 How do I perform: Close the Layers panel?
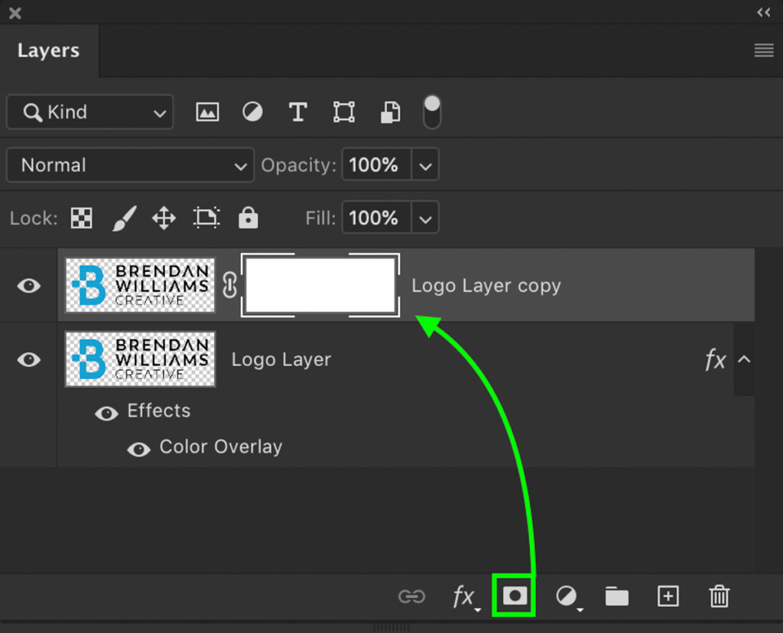point(15,13)
